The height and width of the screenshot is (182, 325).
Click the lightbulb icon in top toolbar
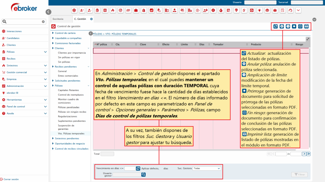[x=259, y=10]
